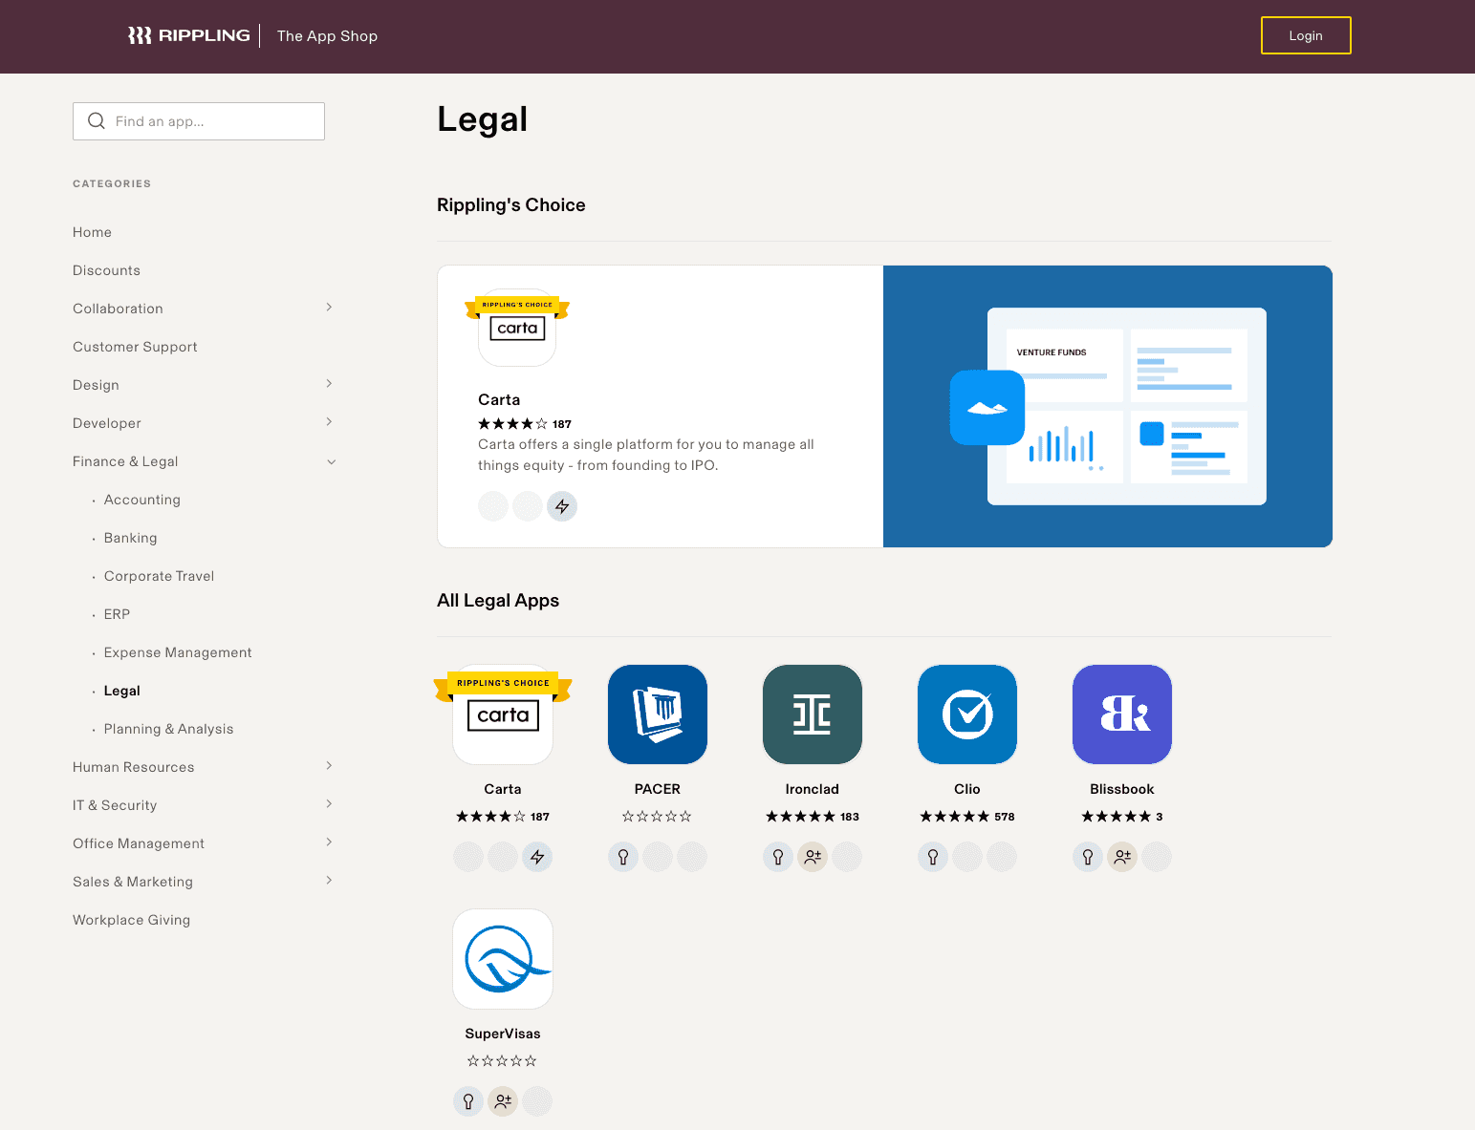Image resolution: width=1475 pixels, height=1130 pixels.
Task: Click the Finance & Legal category label
Action: (x=125, y=461)
